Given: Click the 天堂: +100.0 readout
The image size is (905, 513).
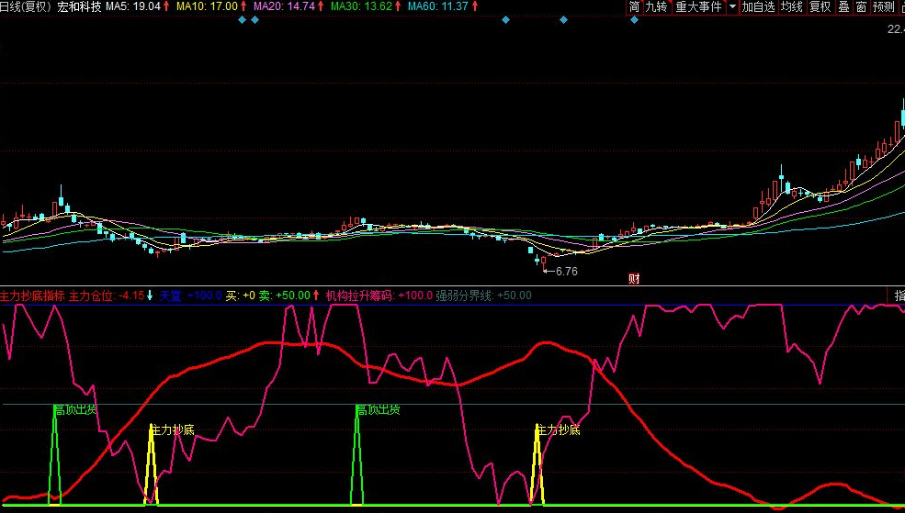Looking at the screenshot, I should click(x=190, y=296).
